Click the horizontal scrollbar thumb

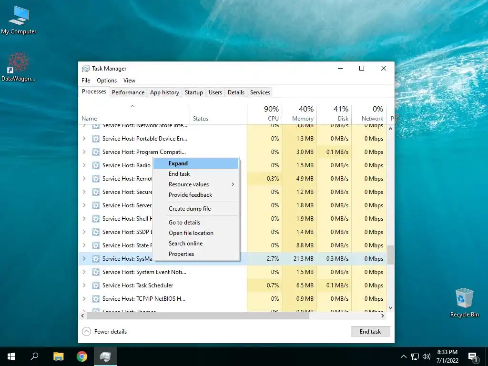coord(198,315)
